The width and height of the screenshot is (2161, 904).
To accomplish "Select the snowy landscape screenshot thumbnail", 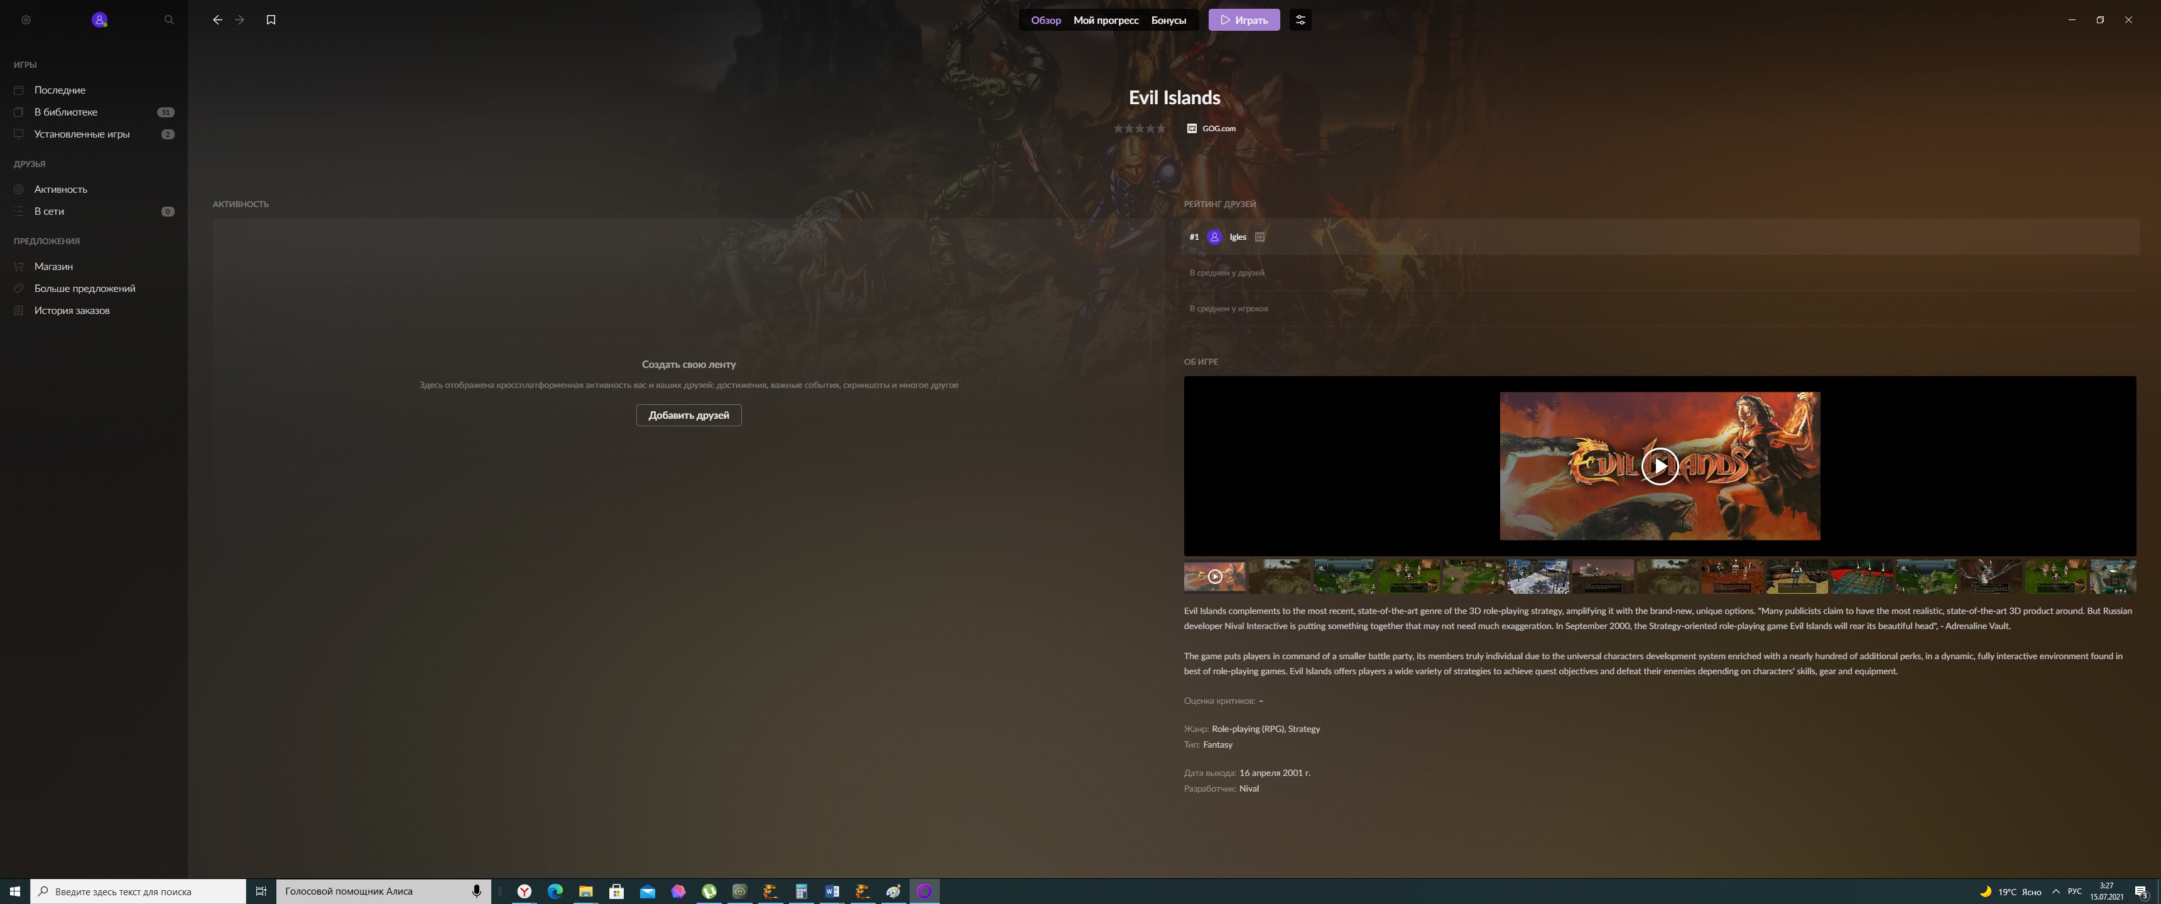I will coord(1538,576).
